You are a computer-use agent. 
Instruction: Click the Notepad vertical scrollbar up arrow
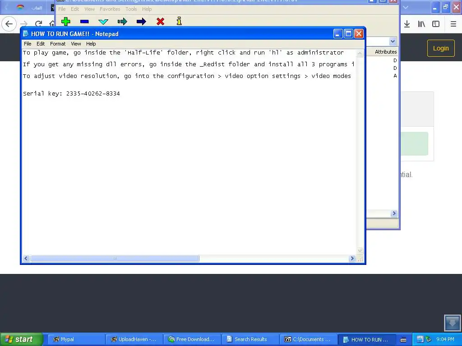360,53
